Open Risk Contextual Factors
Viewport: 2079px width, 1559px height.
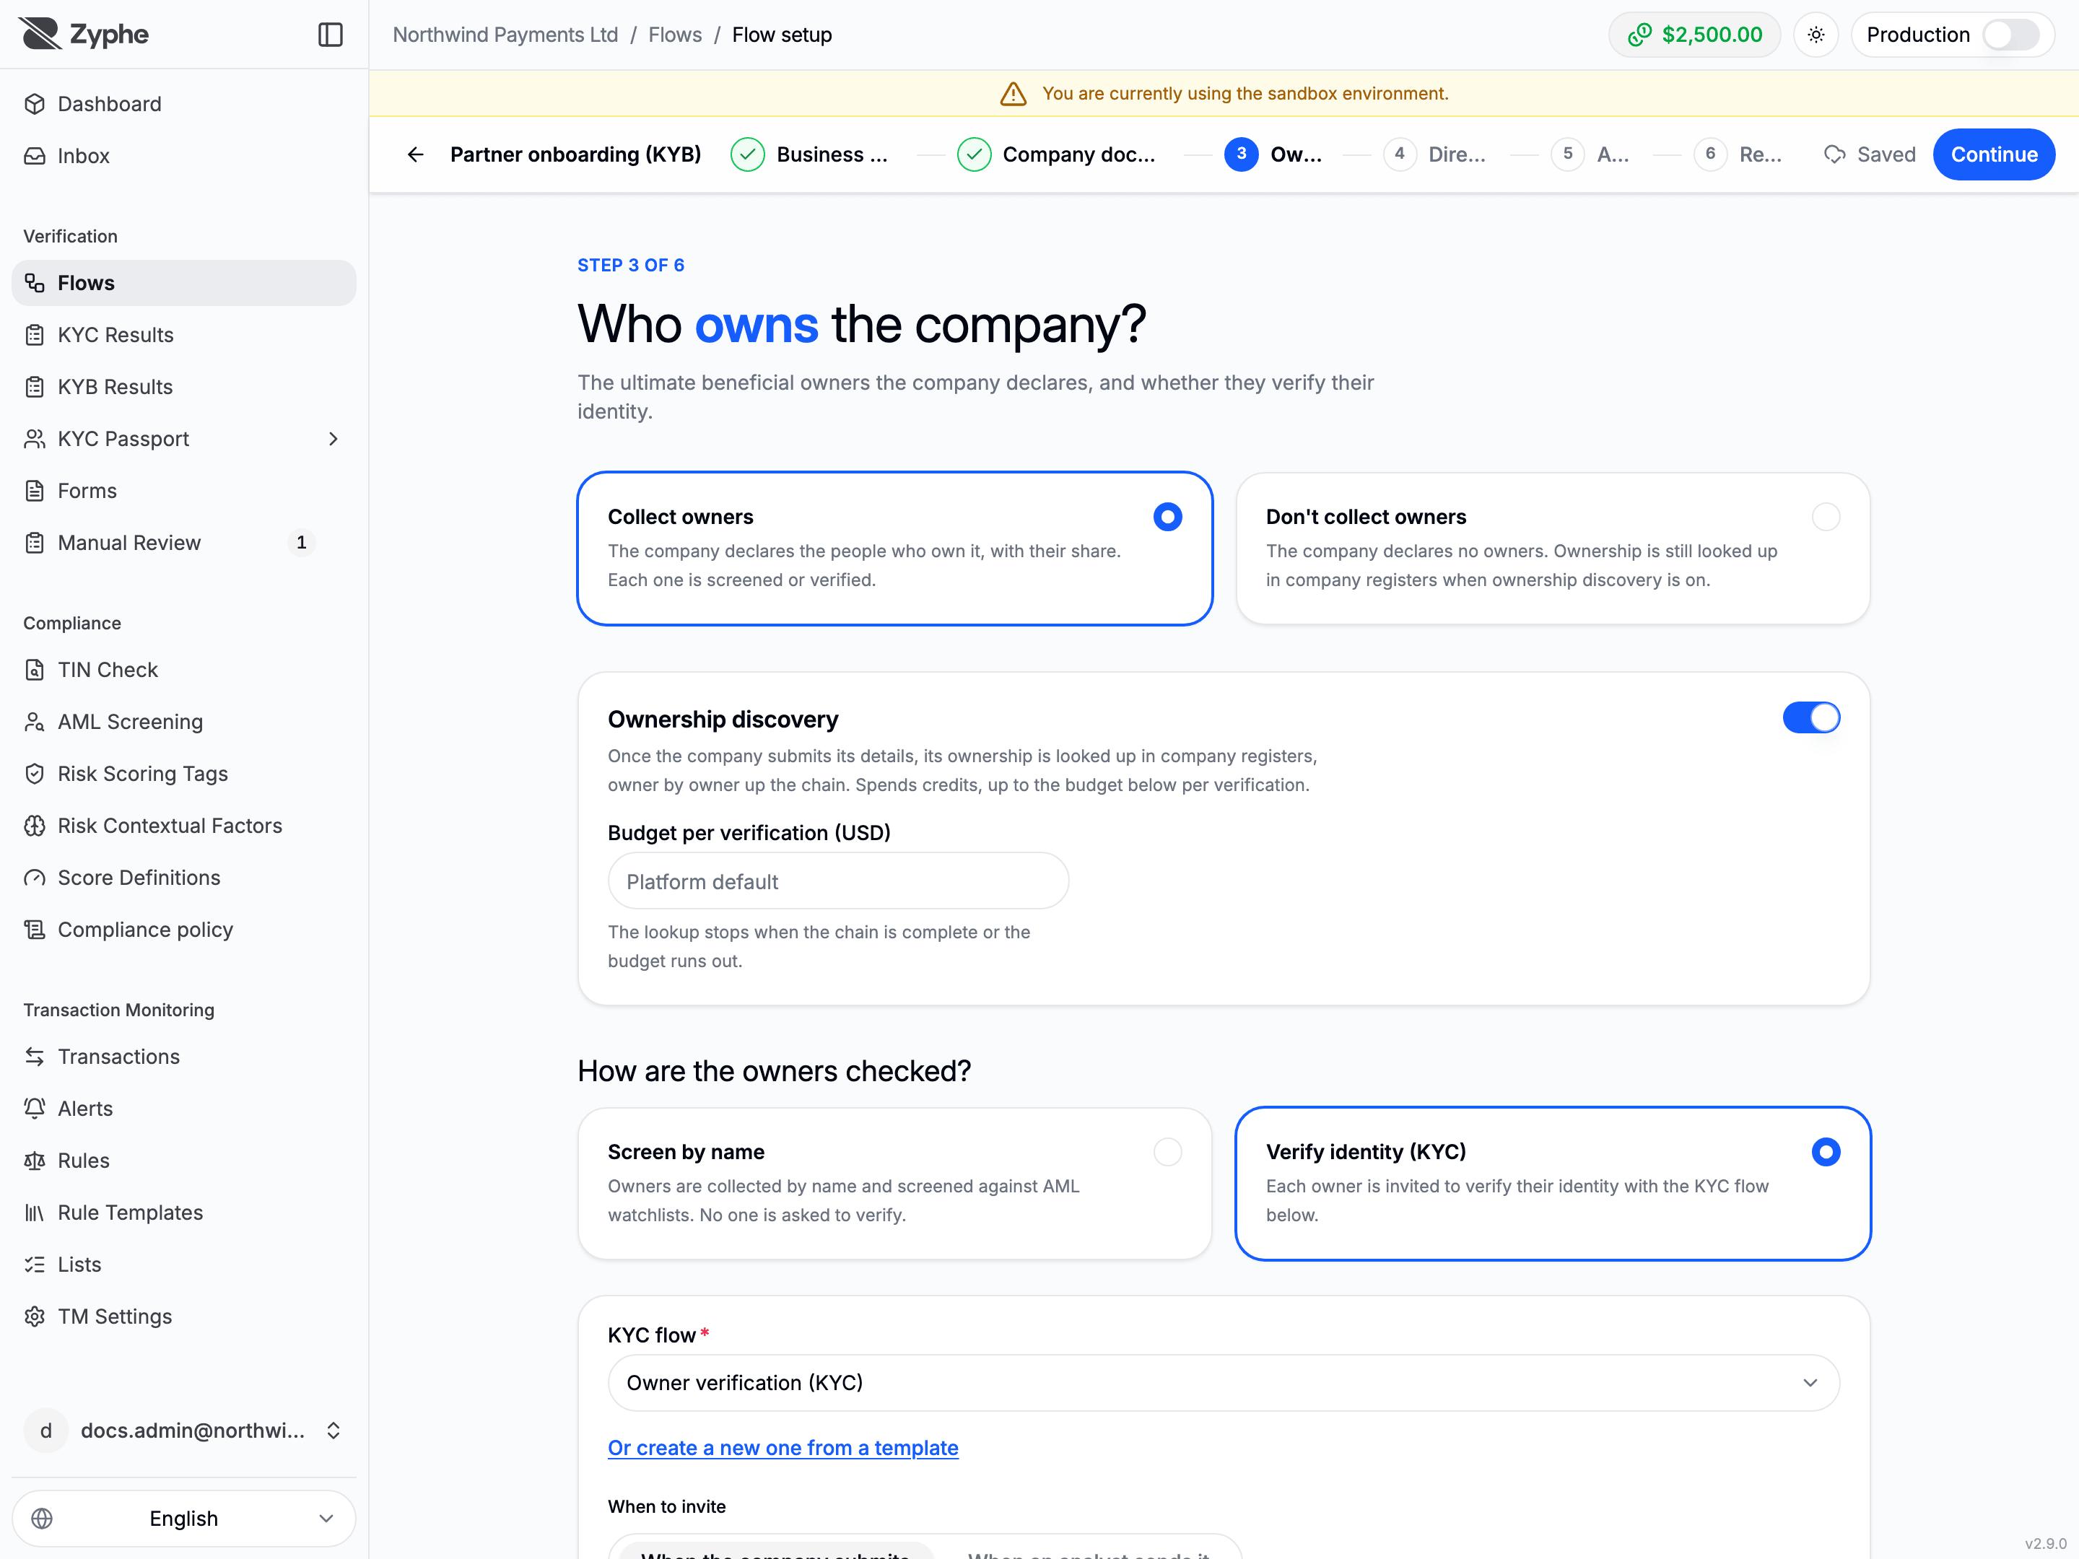coord(184,825)
